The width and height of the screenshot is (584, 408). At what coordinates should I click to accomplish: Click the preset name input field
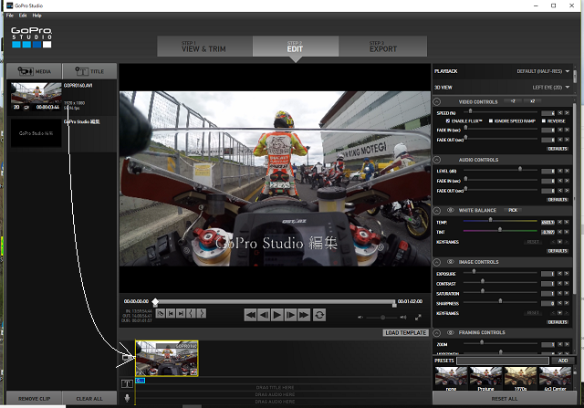tap(503, 361)
